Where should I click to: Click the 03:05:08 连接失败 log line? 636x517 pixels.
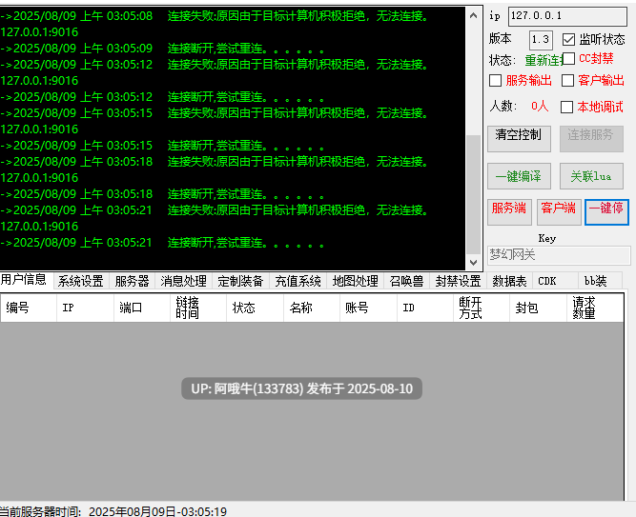click(x=215, y=16)
